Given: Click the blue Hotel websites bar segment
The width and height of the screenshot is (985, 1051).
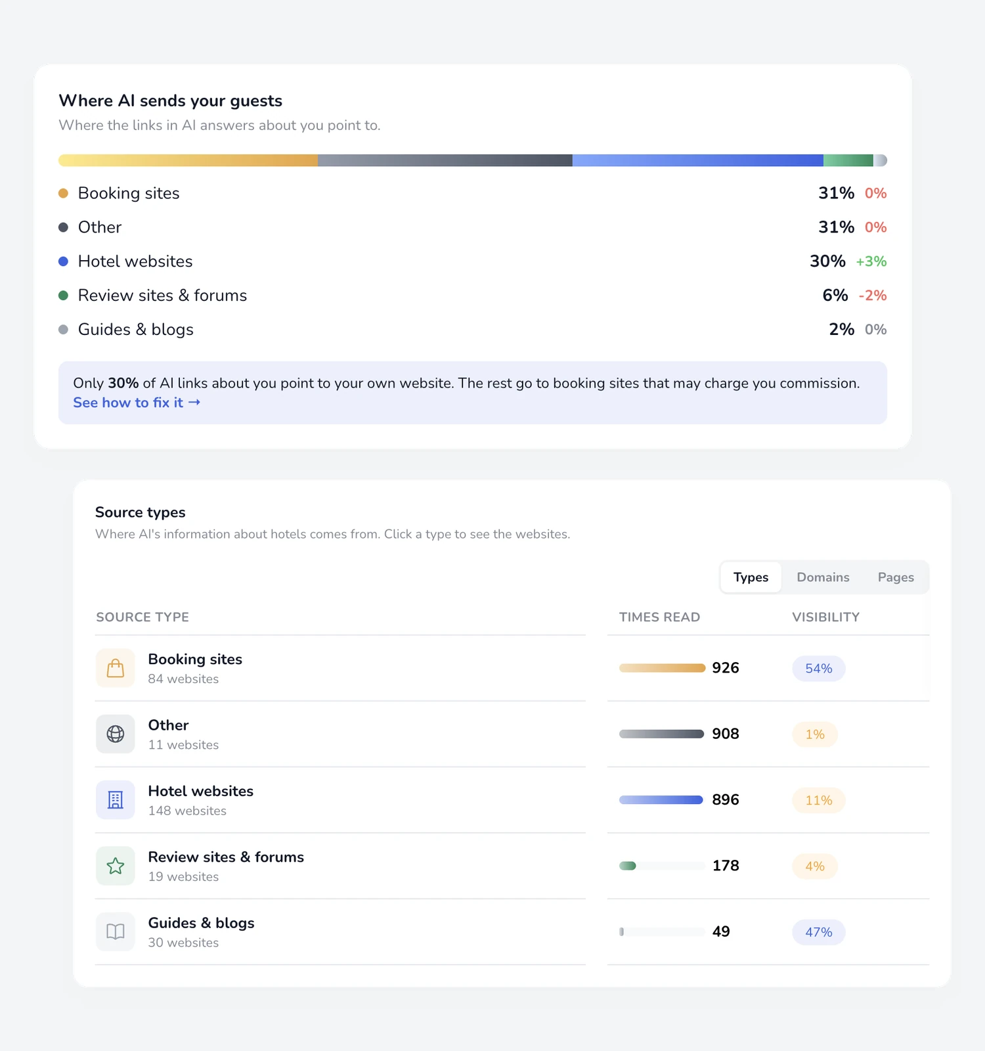Looking at the screenshot, I should click(x=698, y=160).
